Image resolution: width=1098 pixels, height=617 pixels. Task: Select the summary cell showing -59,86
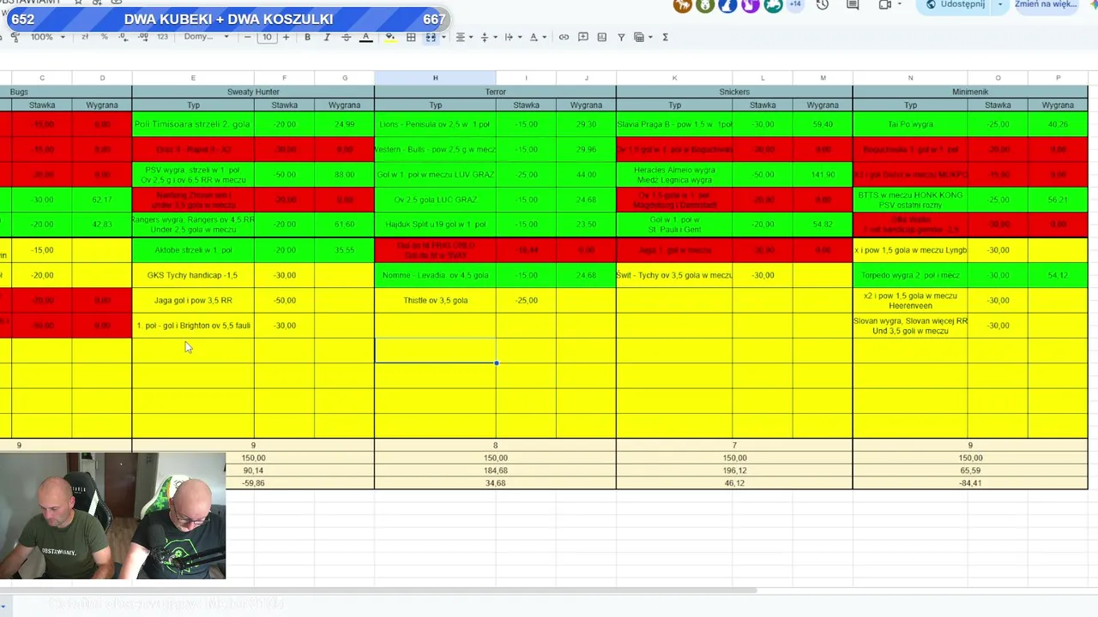coord(253,483)
